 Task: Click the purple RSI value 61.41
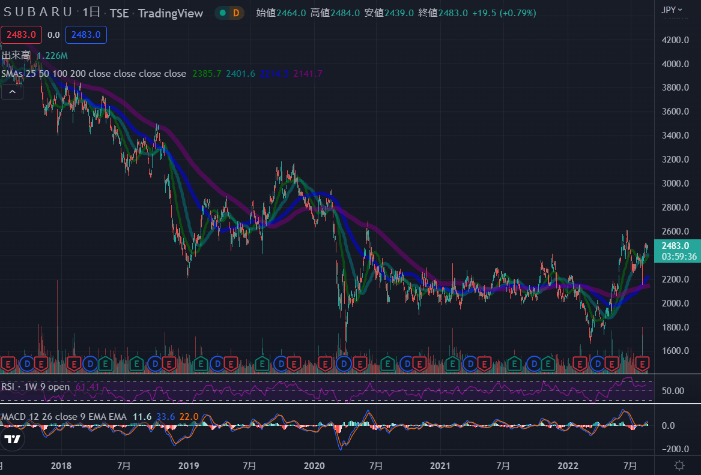(x=87, y=387)
